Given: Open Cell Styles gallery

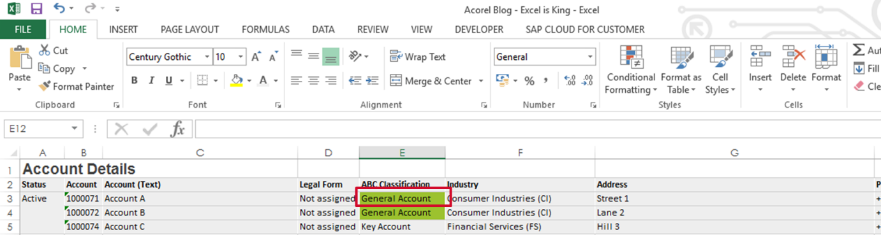Looking at the screenshot, I should click(x=720, y=70).
